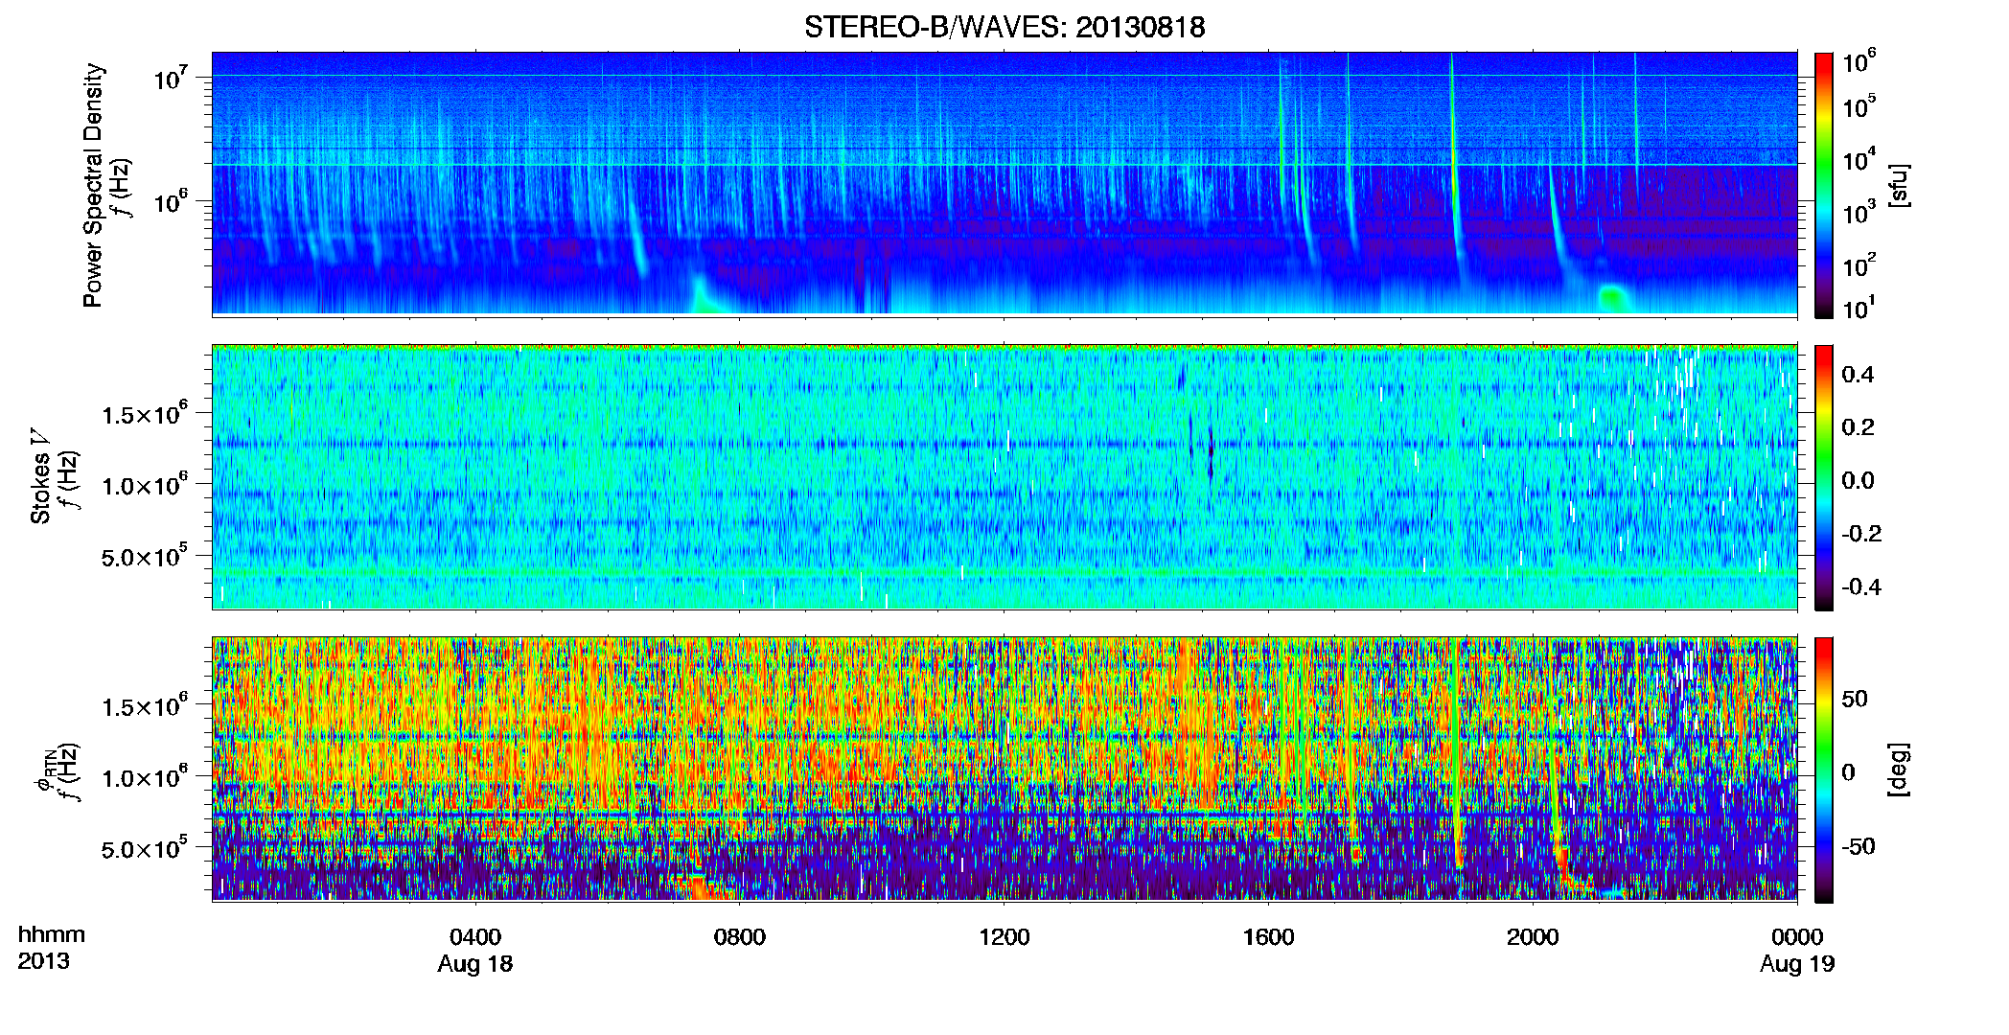Screen dimensions: 2009x1035
Task: Click the 5.0×10^5 tick of Stokes V panel
Action: pyautogui.click(x=145, y=556)
